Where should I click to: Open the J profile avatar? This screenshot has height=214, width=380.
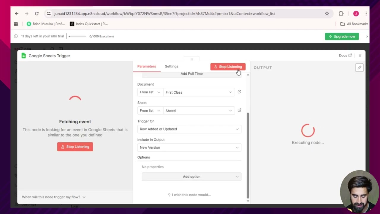click(x=356, y=14)
